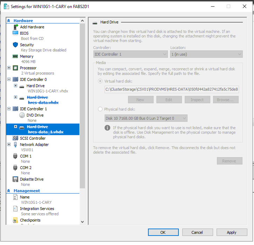Select the Network Adapter icon
This screenshot has width=254, height=245.
pyautogui.click(x=15, y=144)
